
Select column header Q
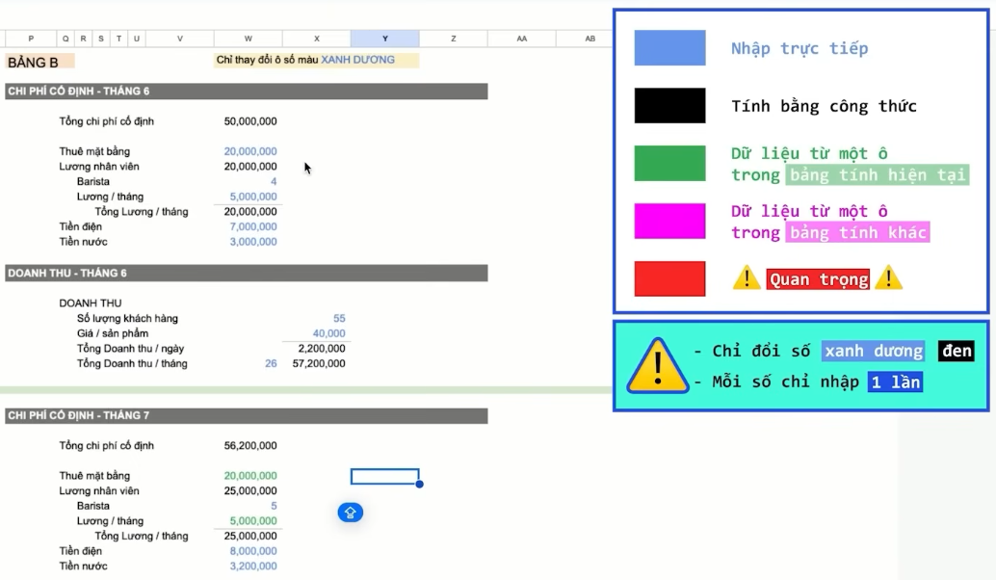pos(66,39)
